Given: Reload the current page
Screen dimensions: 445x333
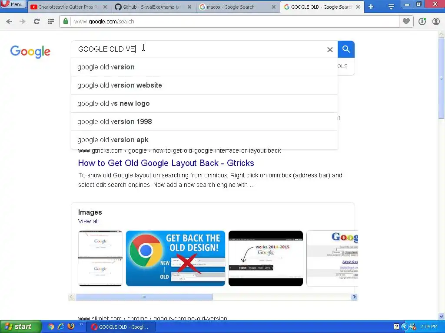Looking at the screenshot, I should pyautogui.click(x=37, y=22).
